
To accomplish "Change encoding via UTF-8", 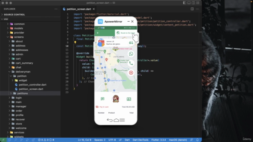I will tap(112, 140).
